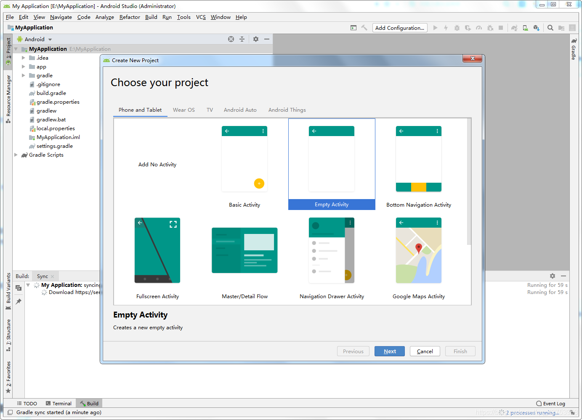Select the Master/Detail Flow template
This screenshot has width=582, height=420.
244,256
